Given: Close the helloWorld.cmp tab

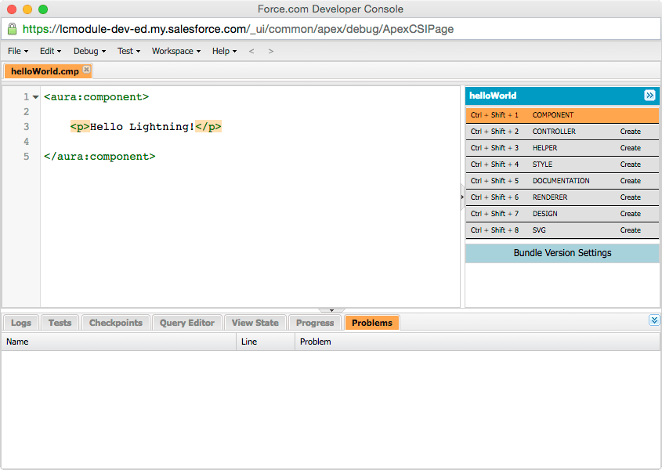Looking at the screenshot, I should [86, 69].
